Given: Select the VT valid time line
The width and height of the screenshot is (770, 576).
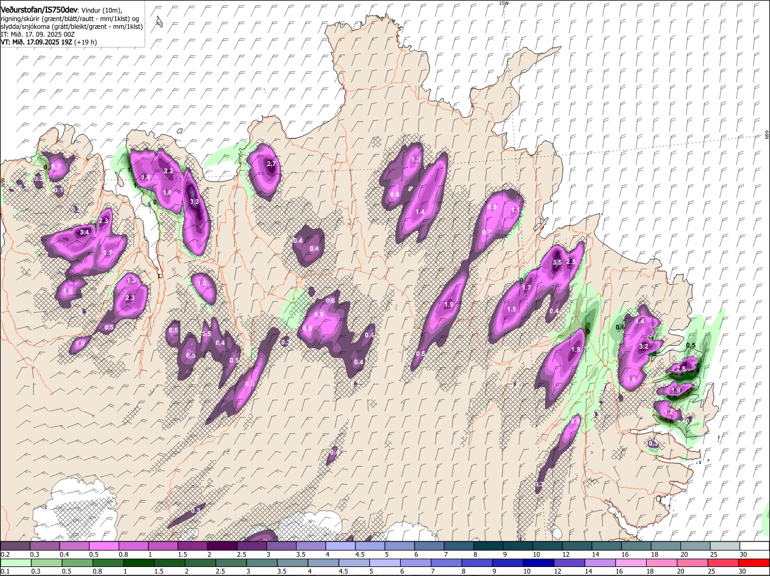Looking at the screenshot, I should tap(48, 42).
